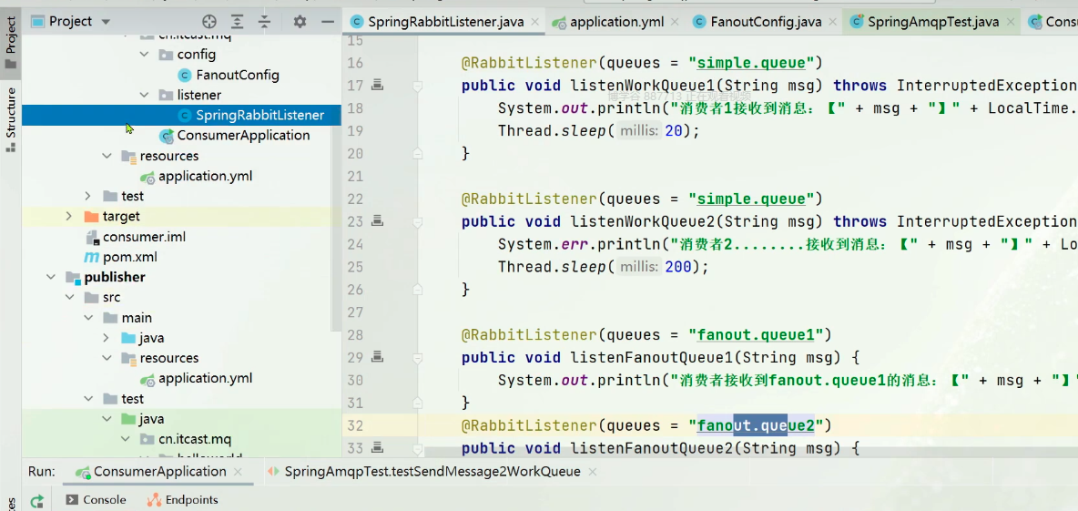Viewport: 1078px width, 511px height.
Task: Click gutter bean icon for listenFanoutQueue2
Action: pos(376,448)
